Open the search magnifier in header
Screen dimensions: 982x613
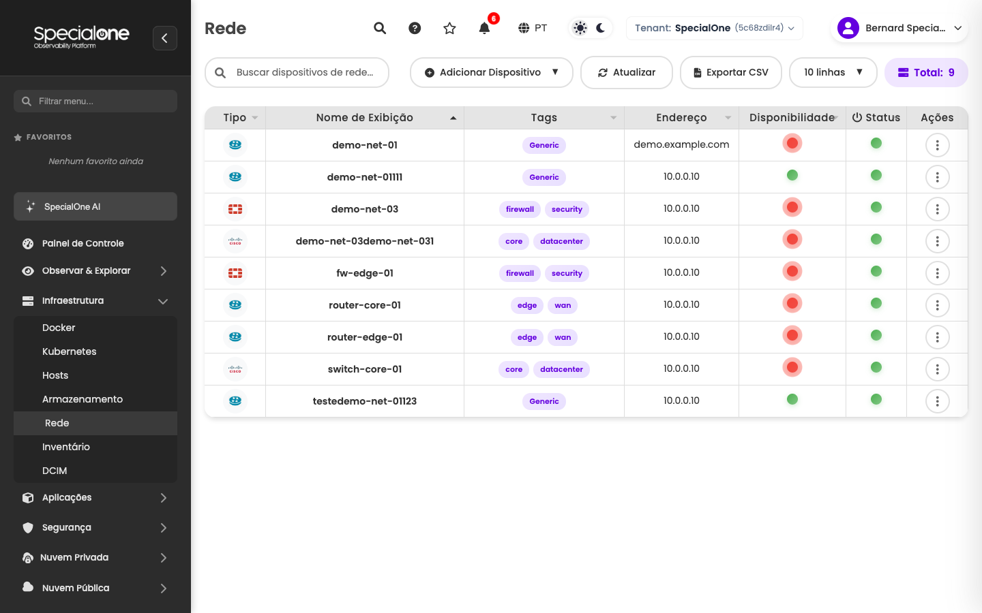[380, 28]
